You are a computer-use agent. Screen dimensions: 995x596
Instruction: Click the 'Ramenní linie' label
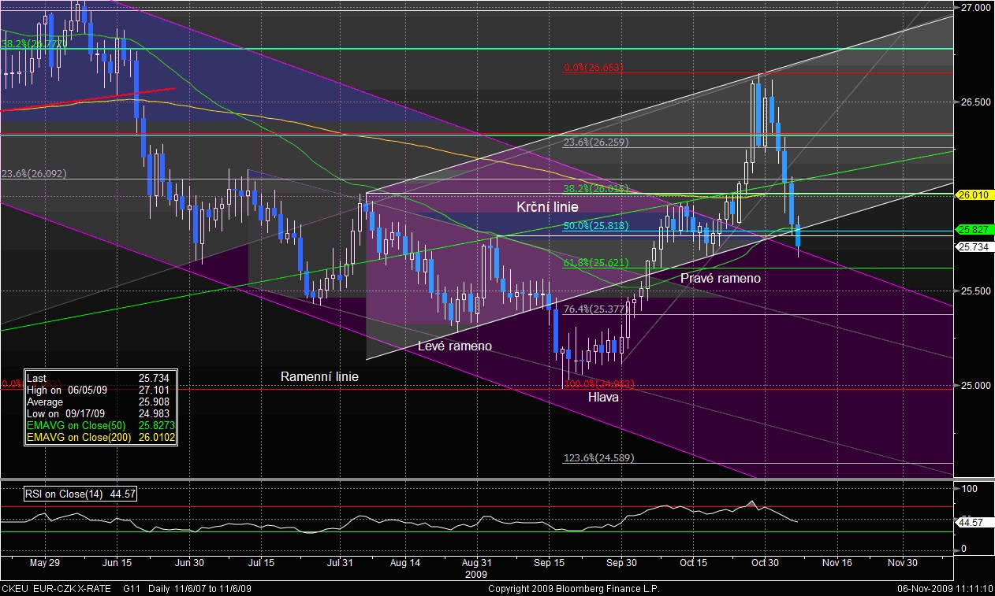(319, 376)
